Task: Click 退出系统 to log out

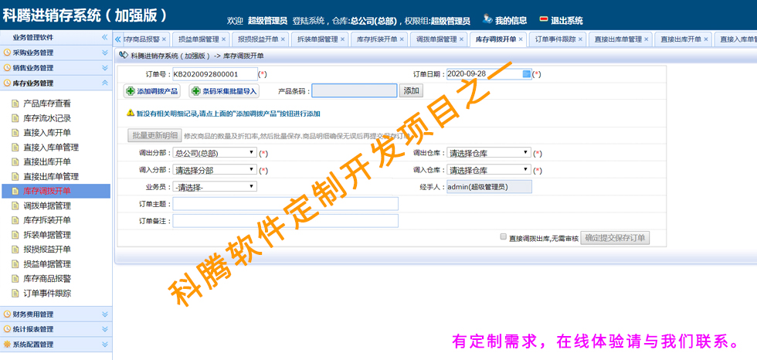Action: click(567, 20)
